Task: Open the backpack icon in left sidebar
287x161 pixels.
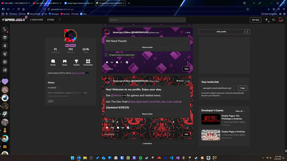Action: [x=5, y=45]
